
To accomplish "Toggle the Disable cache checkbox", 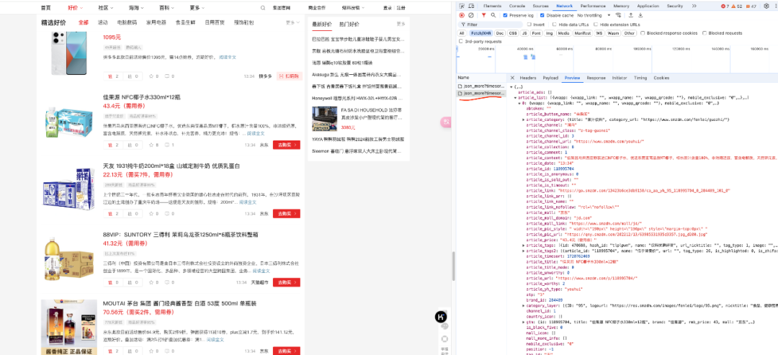I will click(x=542, y=15).
